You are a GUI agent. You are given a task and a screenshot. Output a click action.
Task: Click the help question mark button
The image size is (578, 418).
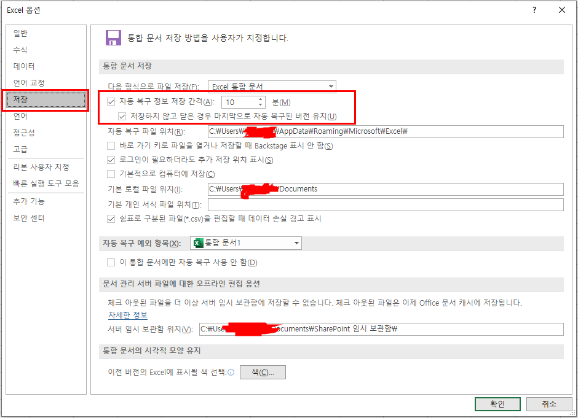534,10
